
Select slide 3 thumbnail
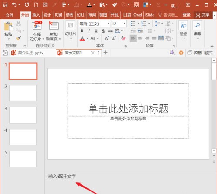pyautogui.click(x=23, y=115)
